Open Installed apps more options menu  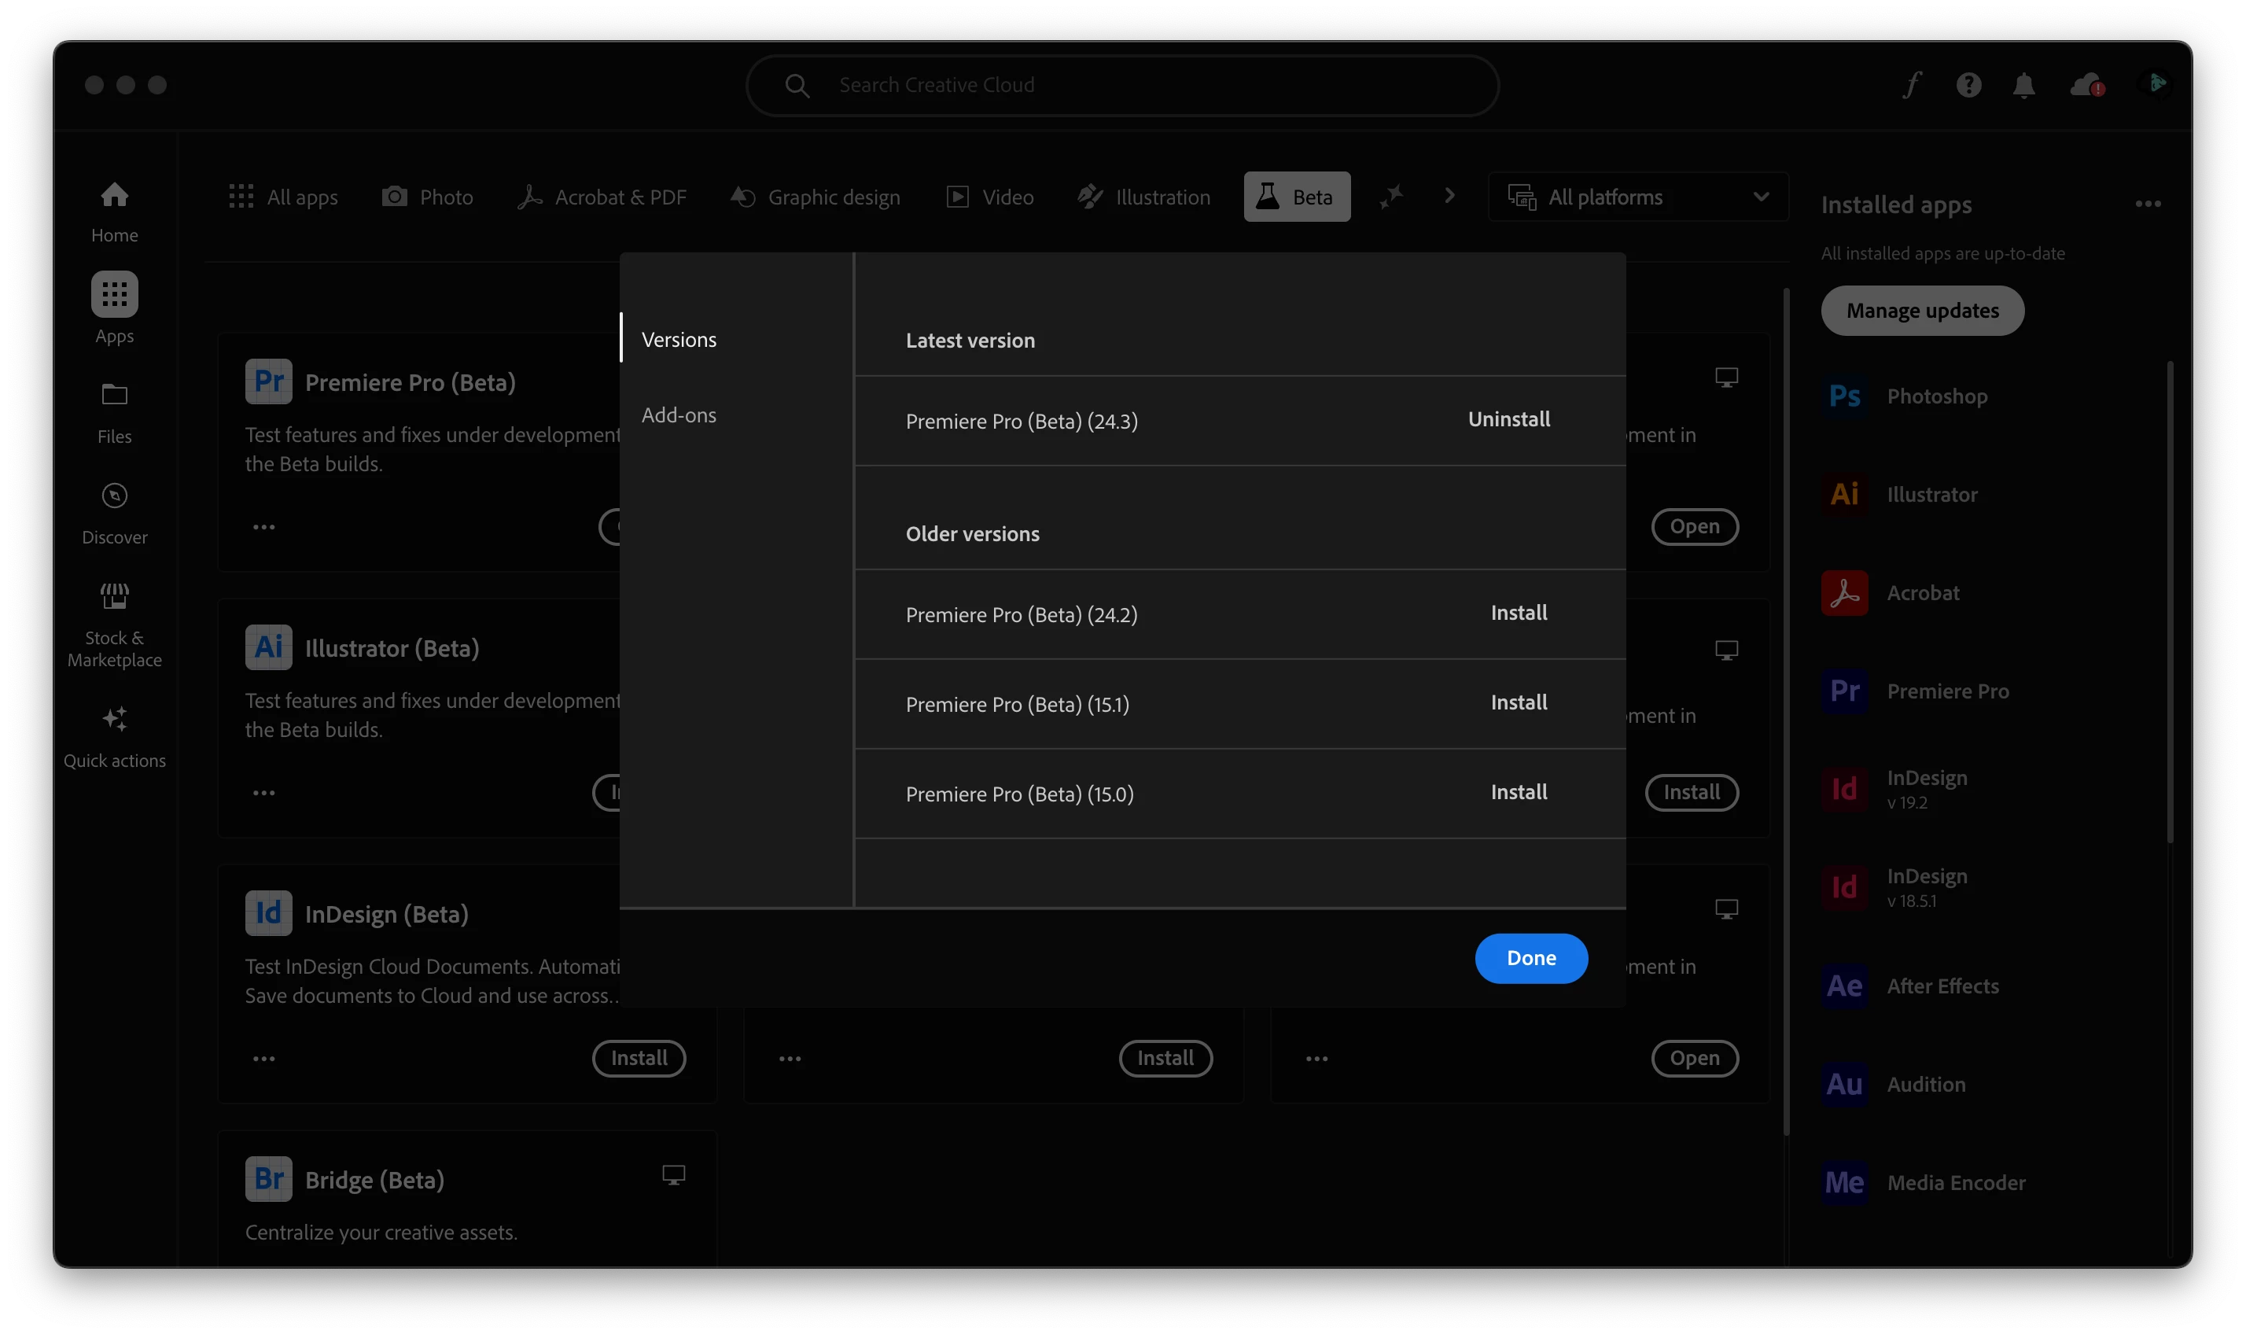[x=2147, y=204]
